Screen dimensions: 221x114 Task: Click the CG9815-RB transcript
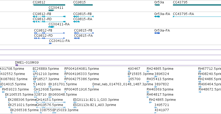83,17
